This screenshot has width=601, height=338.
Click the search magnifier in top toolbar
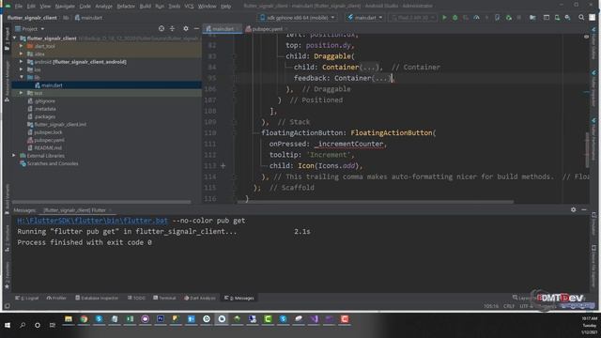581,18
